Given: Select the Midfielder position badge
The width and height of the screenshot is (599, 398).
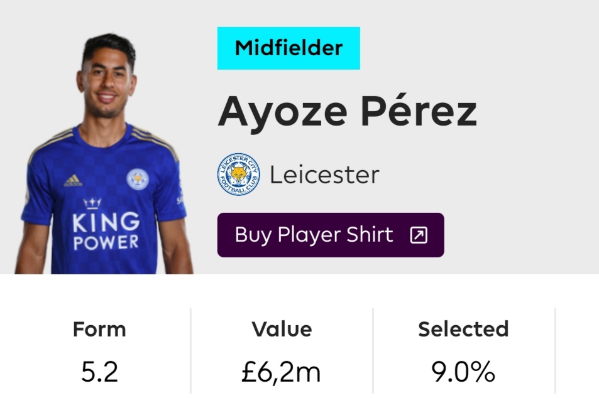Looking at the screenshot, I should [x=289, y=48].
